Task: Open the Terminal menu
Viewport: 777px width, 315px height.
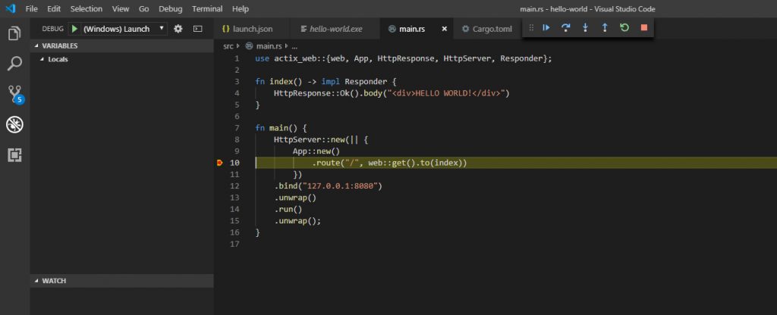Action: pyautogui.click(x=207, y=8)
